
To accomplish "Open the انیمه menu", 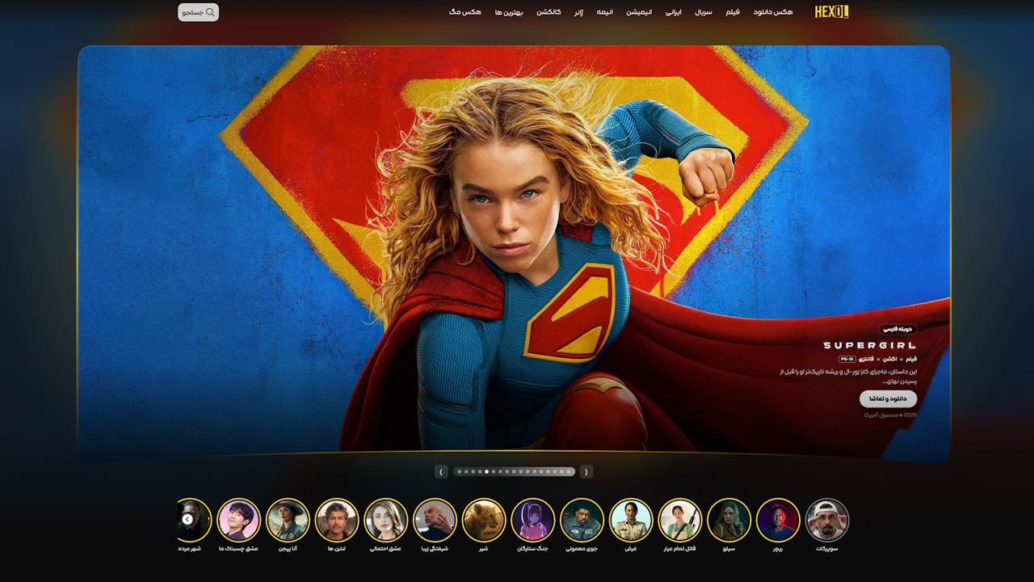I will (x=604, y=12).
